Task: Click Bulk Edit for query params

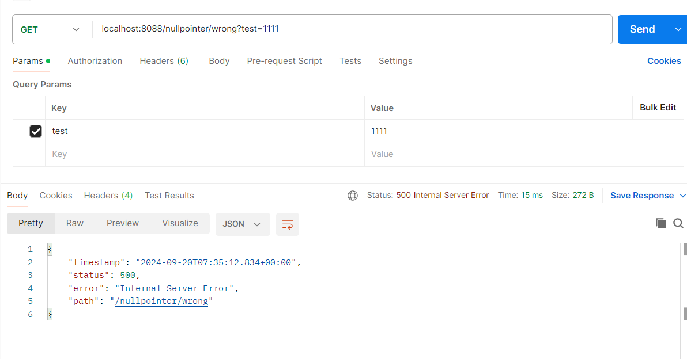Action: 658,108
